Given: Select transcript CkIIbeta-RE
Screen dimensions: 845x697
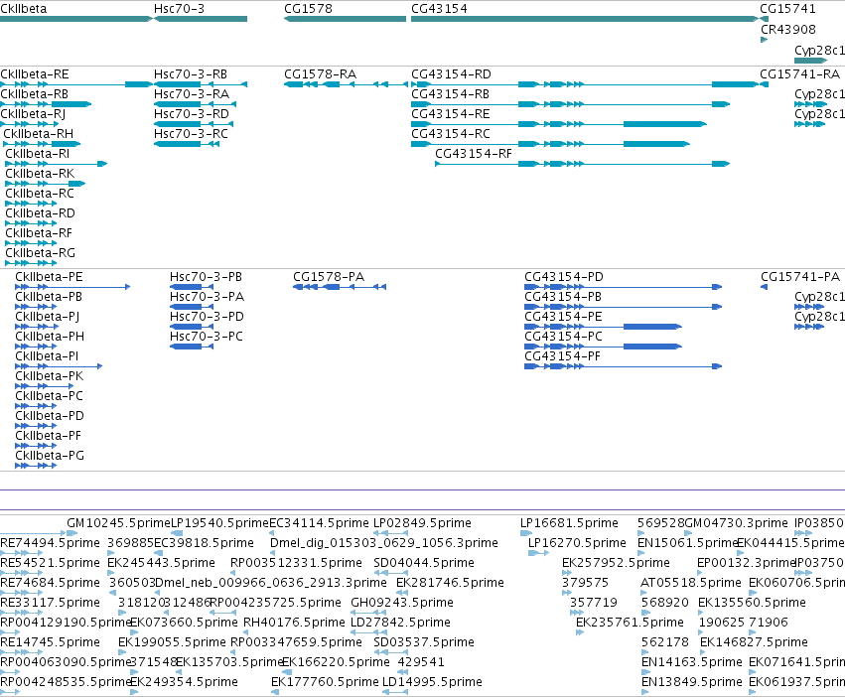Looking at the screenshot, I should [x=76, y=84].
